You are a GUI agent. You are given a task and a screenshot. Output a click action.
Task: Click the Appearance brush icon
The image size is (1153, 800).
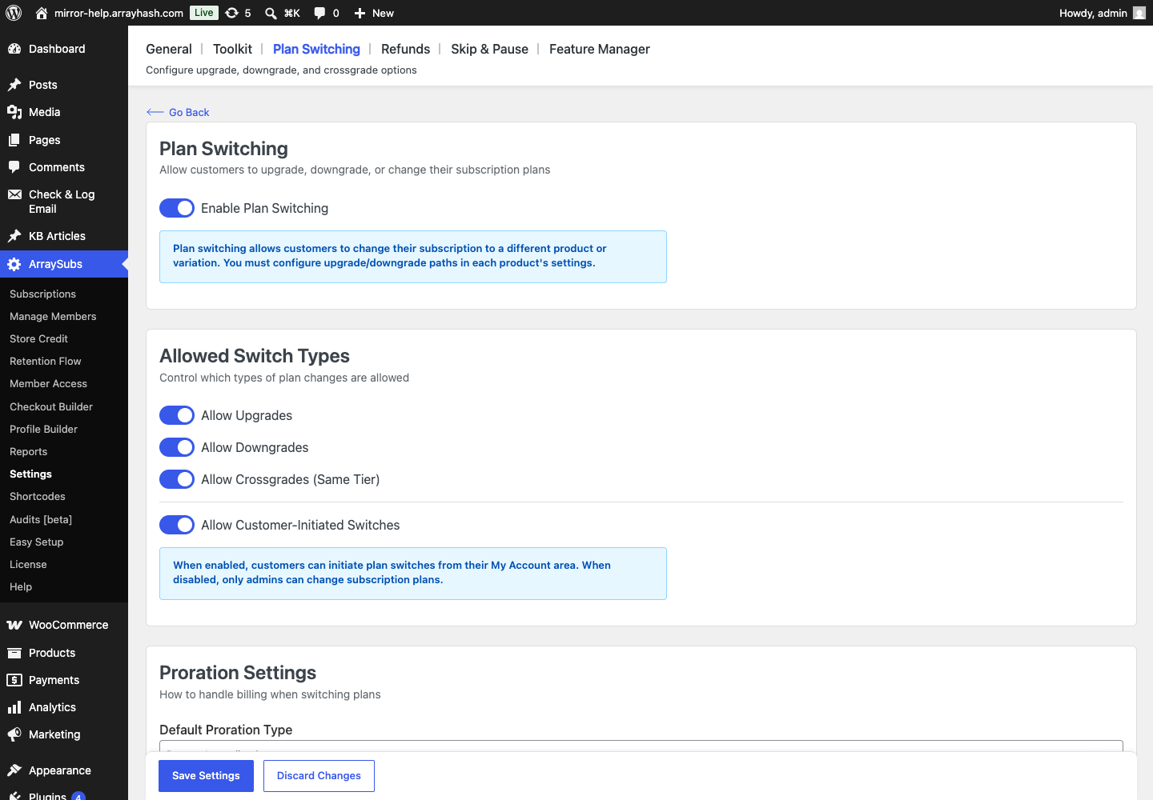click(x=14, y=770)
